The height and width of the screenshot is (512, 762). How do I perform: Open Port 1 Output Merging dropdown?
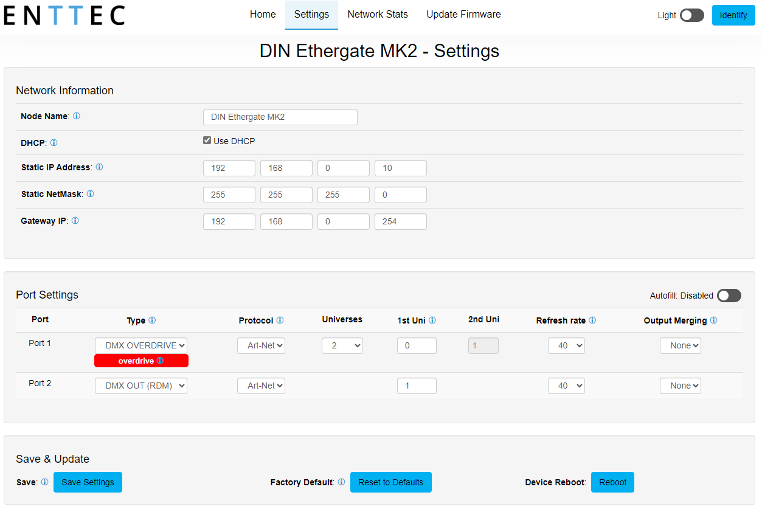tap(681, 345)
